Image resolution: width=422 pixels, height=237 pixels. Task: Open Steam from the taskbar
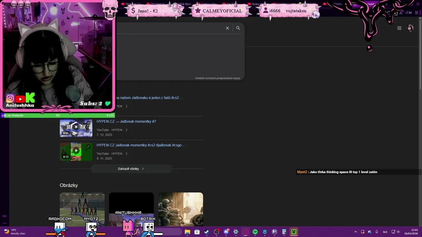pyautogui.click(x=207, y=232)
